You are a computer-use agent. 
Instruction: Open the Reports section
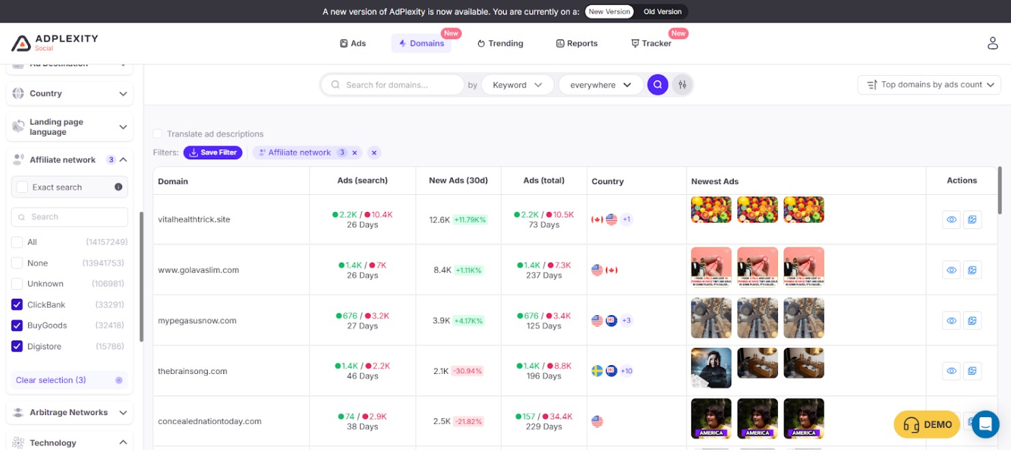(x=577, y=43)
